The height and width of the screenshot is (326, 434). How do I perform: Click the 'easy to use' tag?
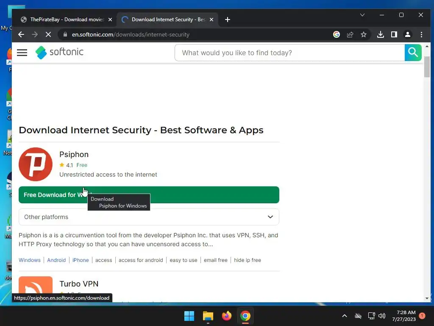184,260
